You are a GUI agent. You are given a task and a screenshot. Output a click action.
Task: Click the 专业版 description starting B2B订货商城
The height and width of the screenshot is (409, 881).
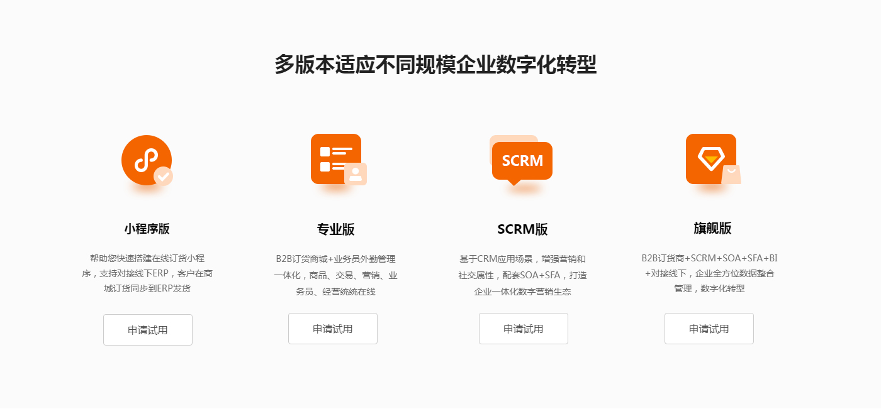coord(335,275)
